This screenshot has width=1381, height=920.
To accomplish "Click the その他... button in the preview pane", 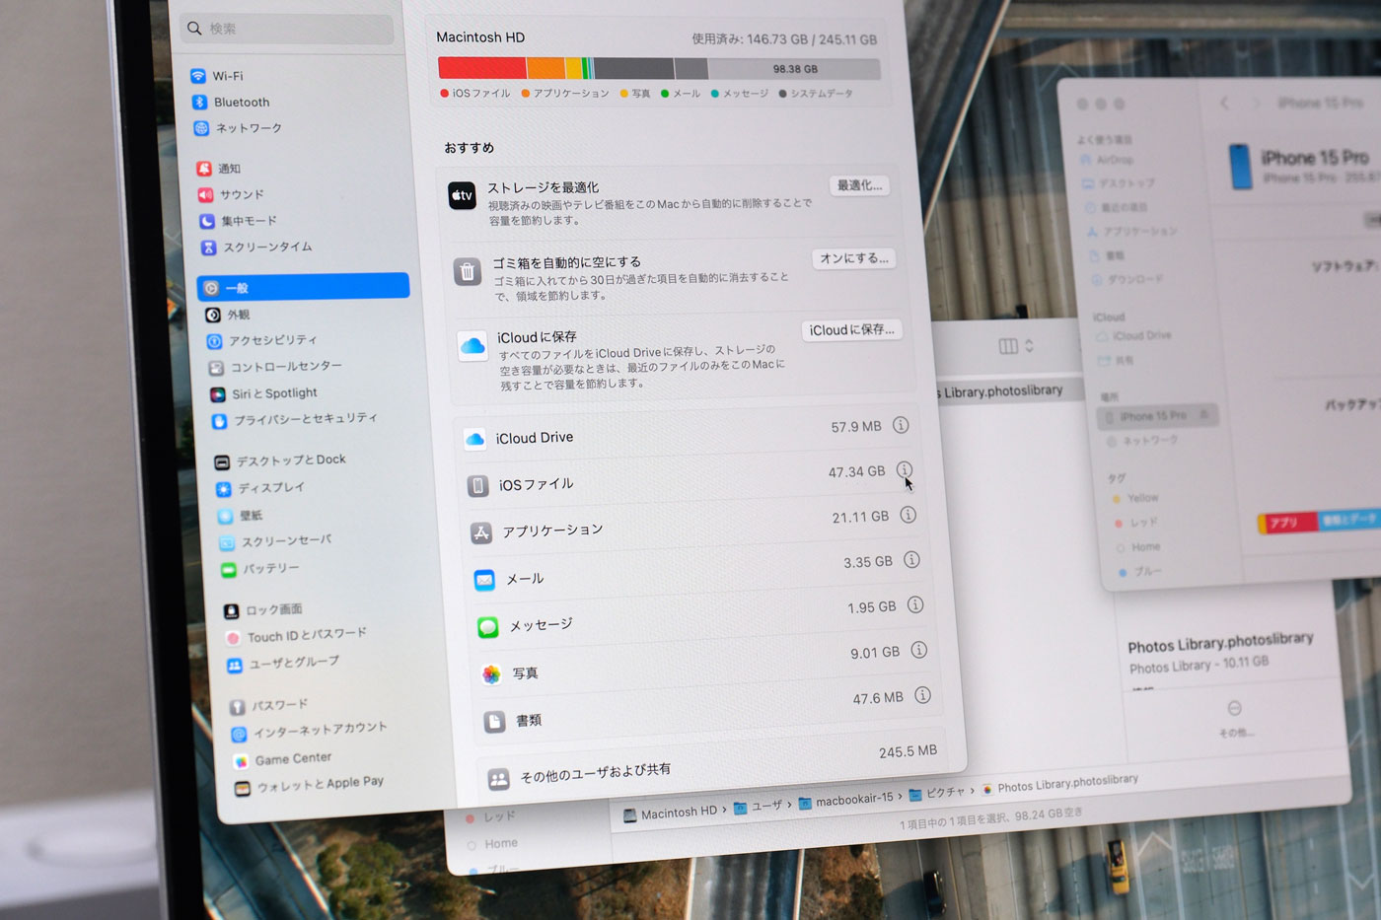I will click(x=1235, y=718).
